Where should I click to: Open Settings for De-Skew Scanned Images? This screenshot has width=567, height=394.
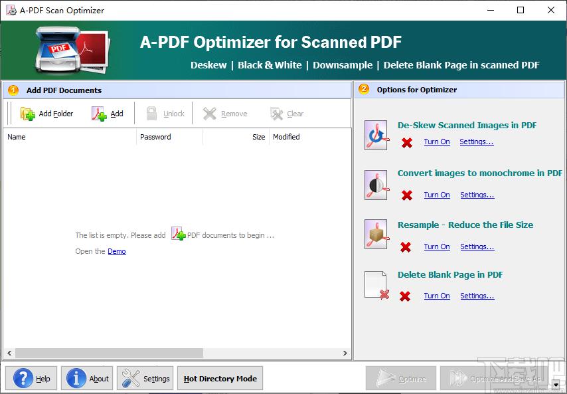point(477,142)
